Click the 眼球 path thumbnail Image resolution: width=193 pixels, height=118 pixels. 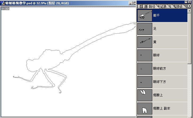pos(145,56)
